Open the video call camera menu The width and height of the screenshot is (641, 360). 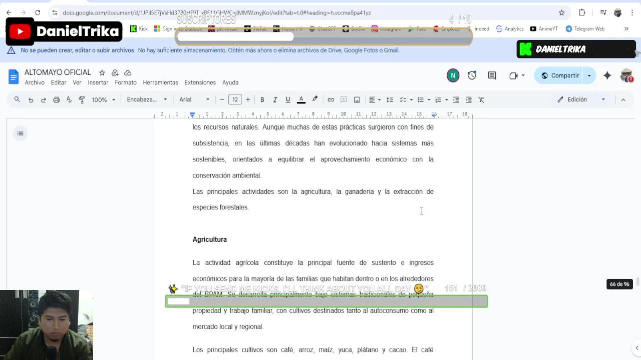click(516, 75)
